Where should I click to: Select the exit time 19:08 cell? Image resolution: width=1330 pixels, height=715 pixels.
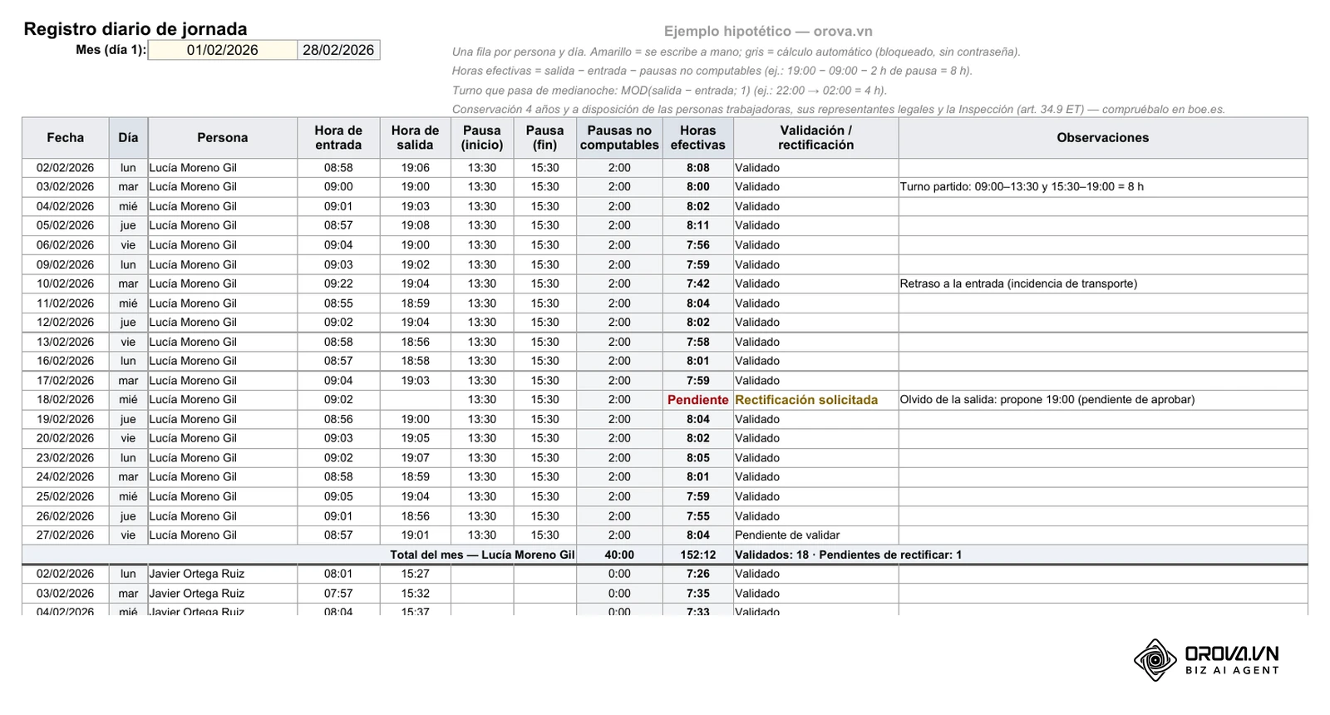415,225
